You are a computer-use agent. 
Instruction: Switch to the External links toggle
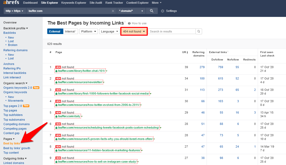(55, 31)
